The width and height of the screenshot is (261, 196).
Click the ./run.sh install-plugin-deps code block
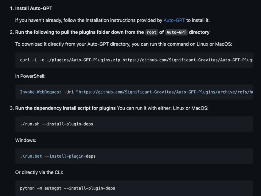134,124
